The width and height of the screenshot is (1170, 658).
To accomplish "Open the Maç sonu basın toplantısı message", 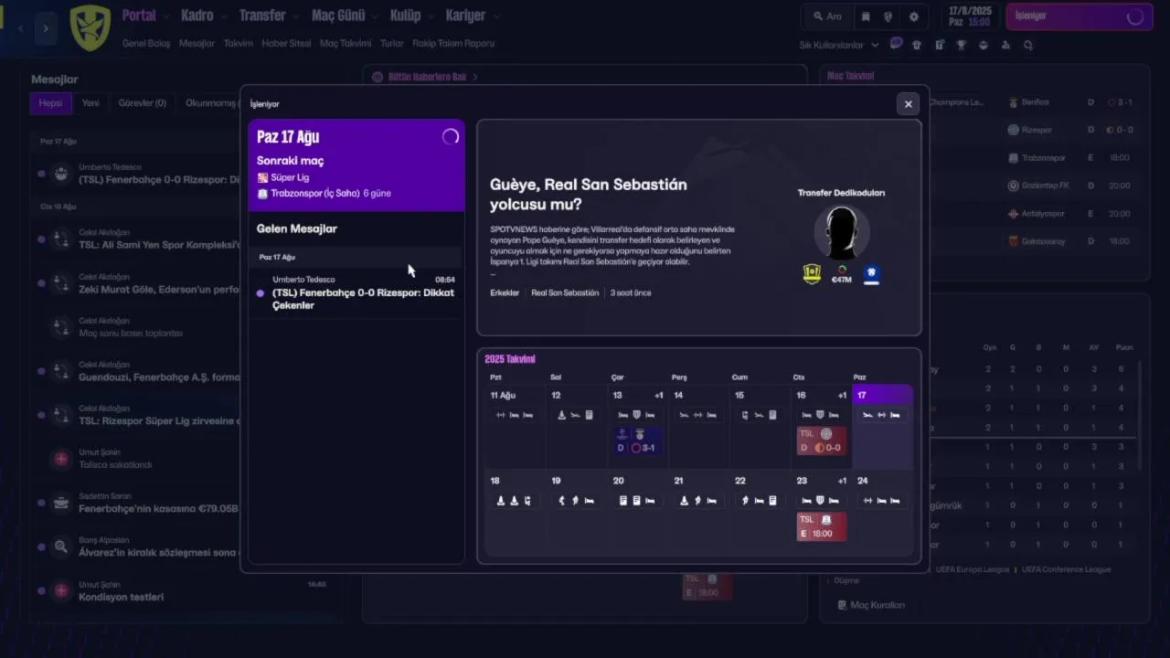I will click(x=137, y=327).
